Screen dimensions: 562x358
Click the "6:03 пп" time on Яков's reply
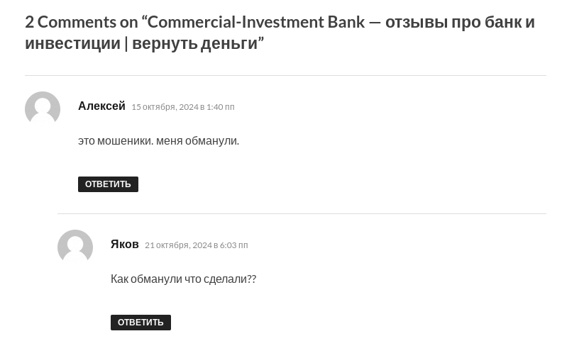233,245
